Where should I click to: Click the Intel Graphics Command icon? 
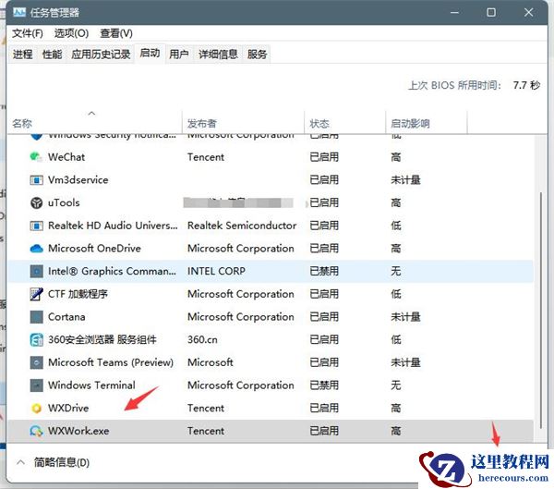coord(36,272)
